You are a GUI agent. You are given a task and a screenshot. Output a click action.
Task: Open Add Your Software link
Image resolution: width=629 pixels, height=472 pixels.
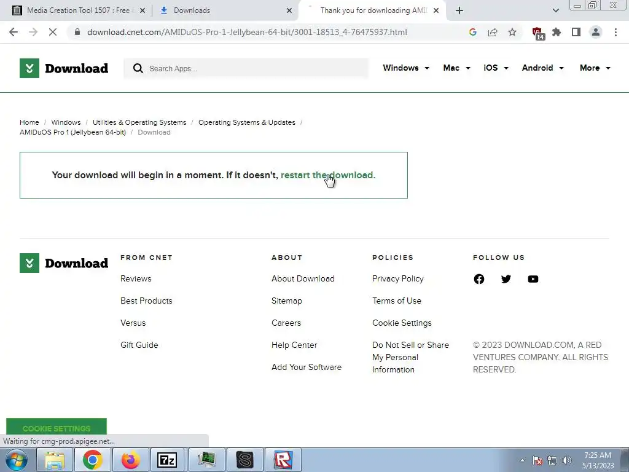coord(307,367)
